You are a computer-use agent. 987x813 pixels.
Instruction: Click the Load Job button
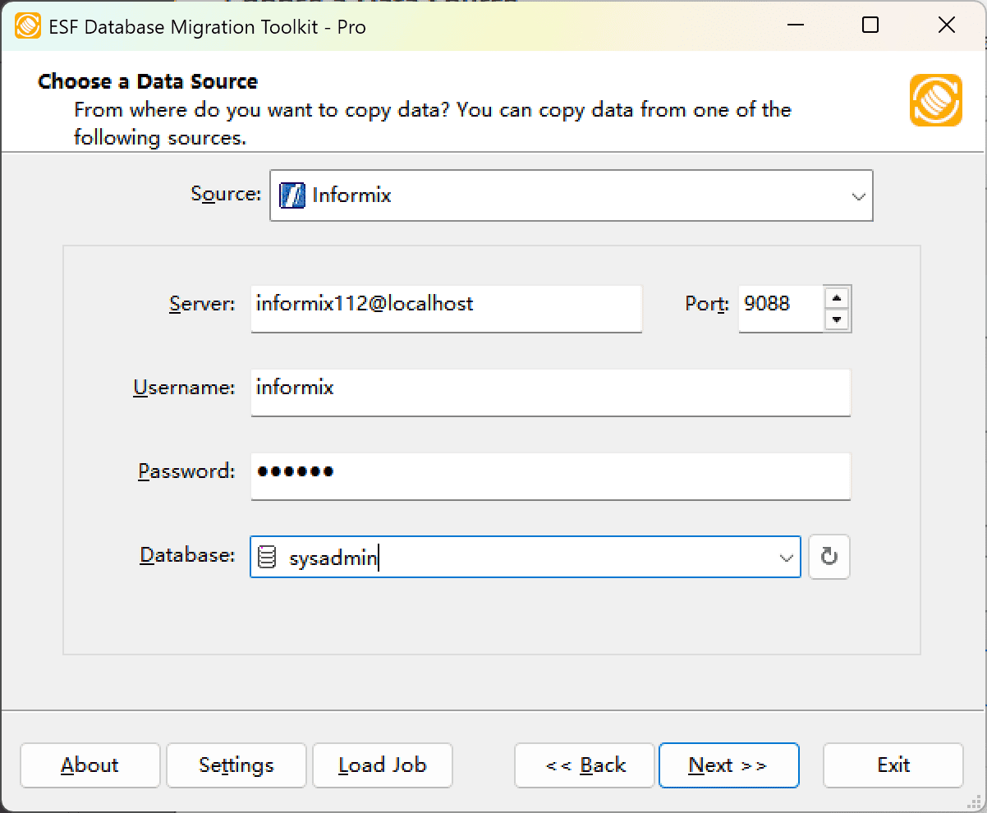point(382,765)
